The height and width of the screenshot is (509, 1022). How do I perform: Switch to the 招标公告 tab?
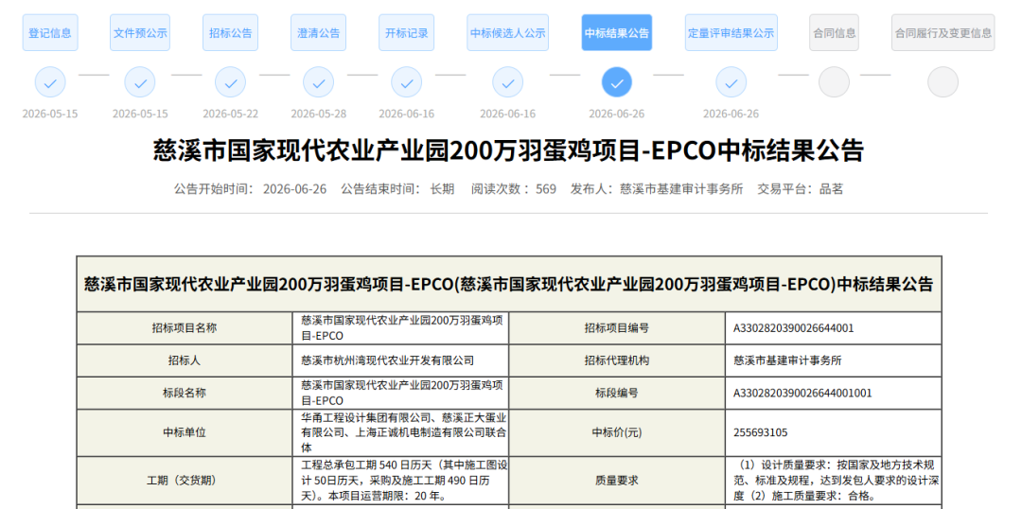(230, 32)
